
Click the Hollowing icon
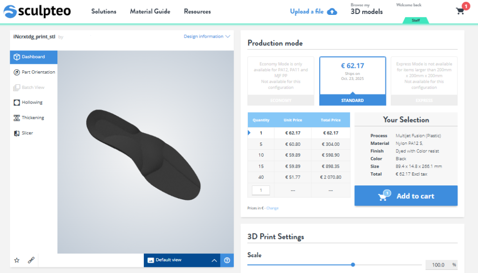(17, 102)
